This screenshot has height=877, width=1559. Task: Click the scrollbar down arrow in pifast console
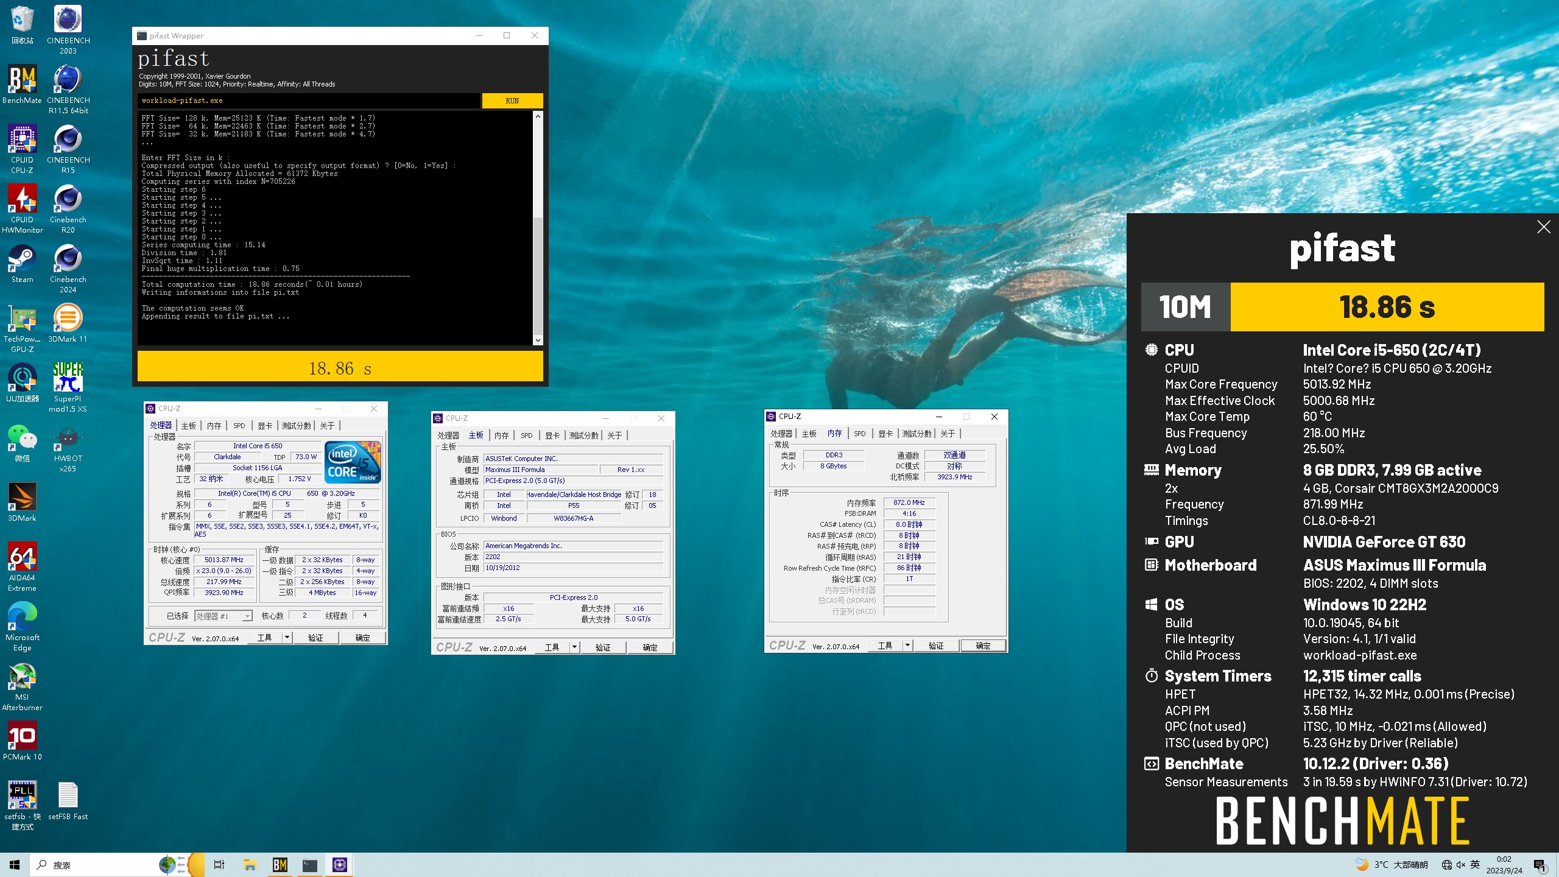point(538,340)
